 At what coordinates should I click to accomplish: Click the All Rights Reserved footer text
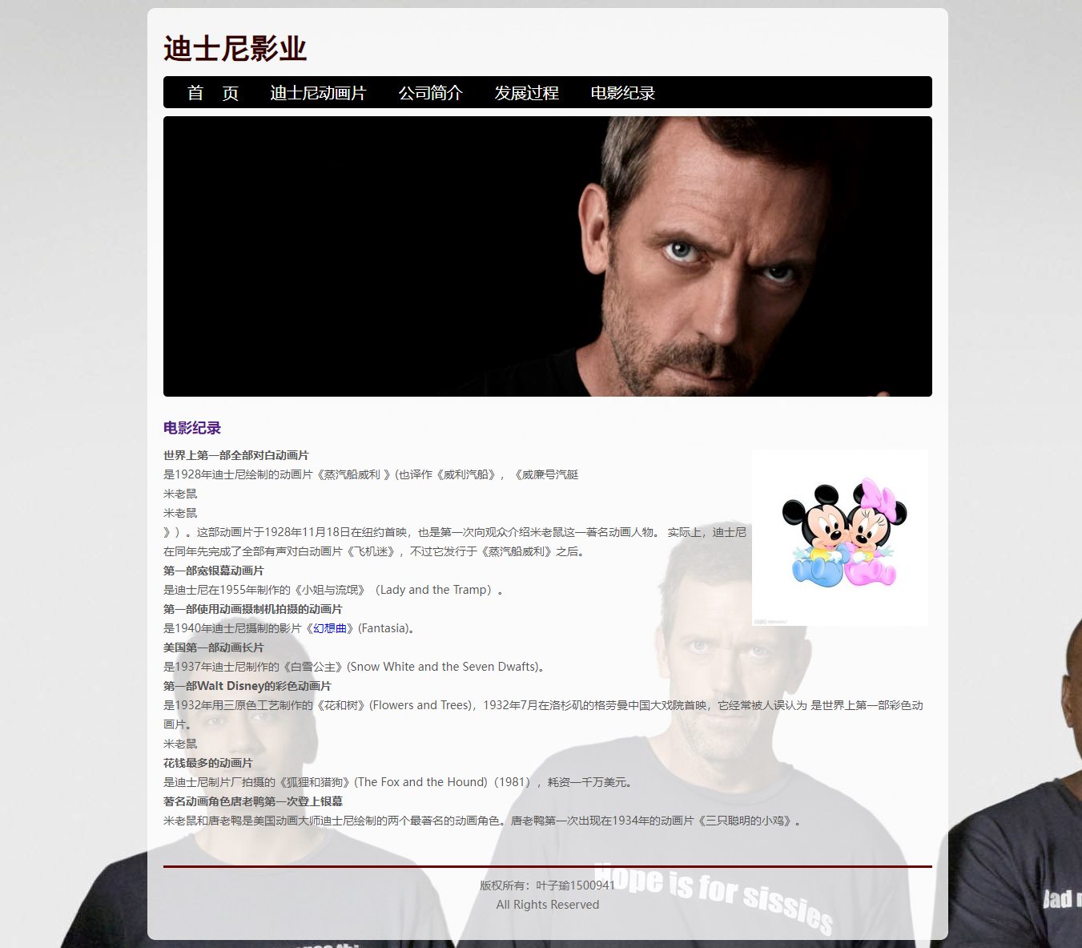point(548,905)
